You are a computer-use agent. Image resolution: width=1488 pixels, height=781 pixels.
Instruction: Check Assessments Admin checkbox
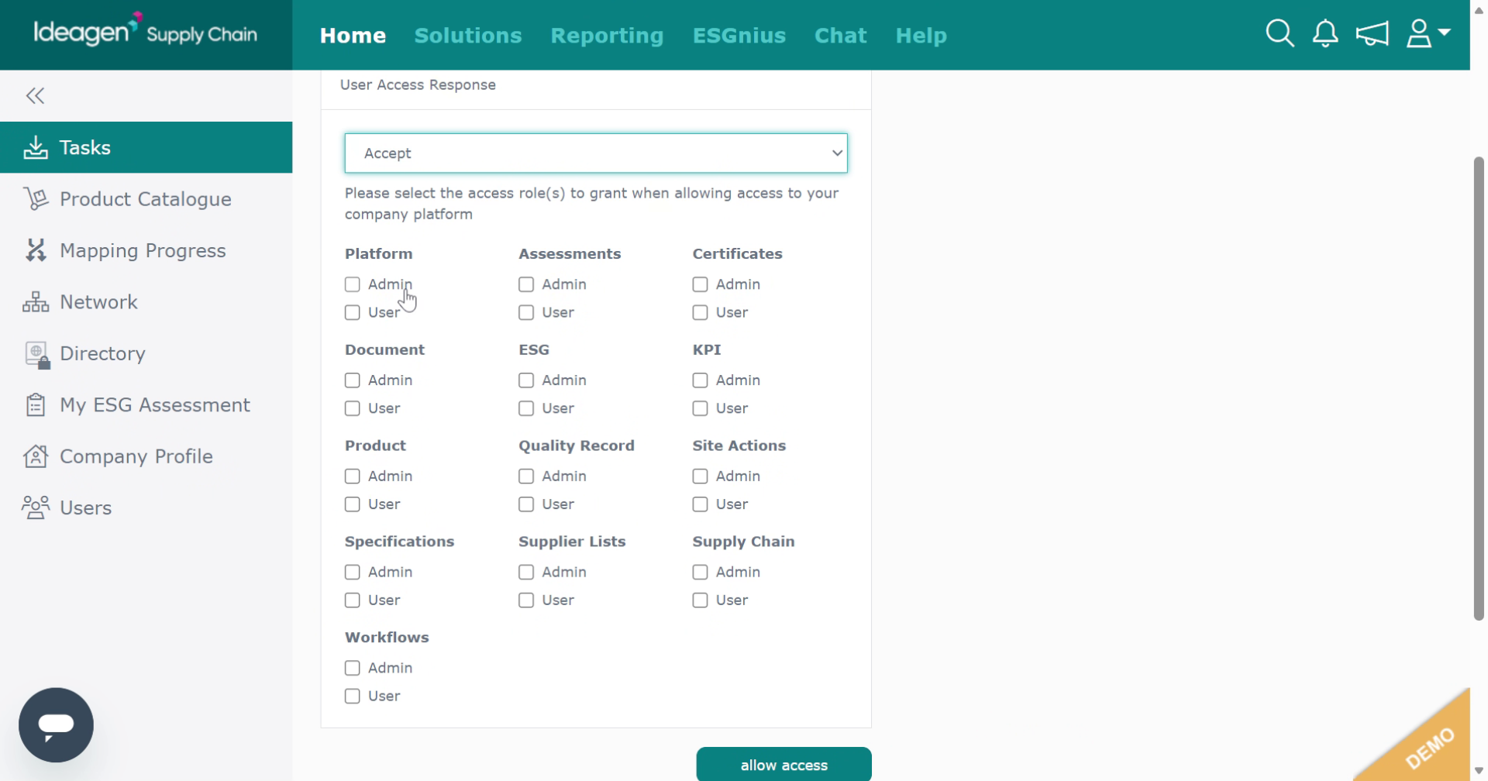526,284
